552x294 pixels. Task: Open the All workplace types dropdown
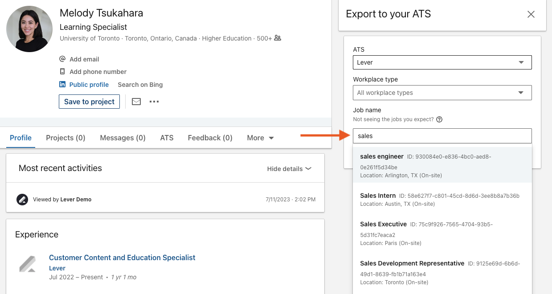[x=442, y=93]
